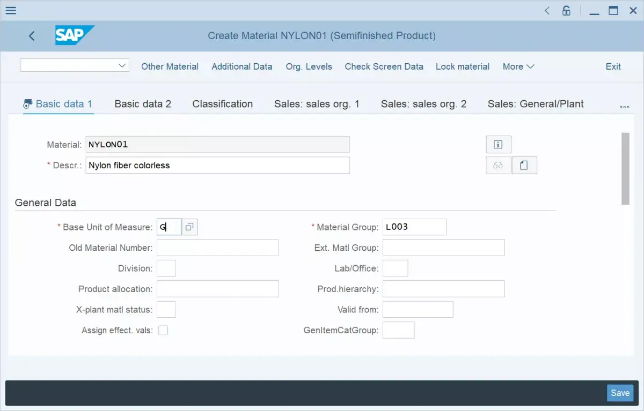644x411 pixels.
Task: Click the Valid from field
Action: (x=418, y=310)
